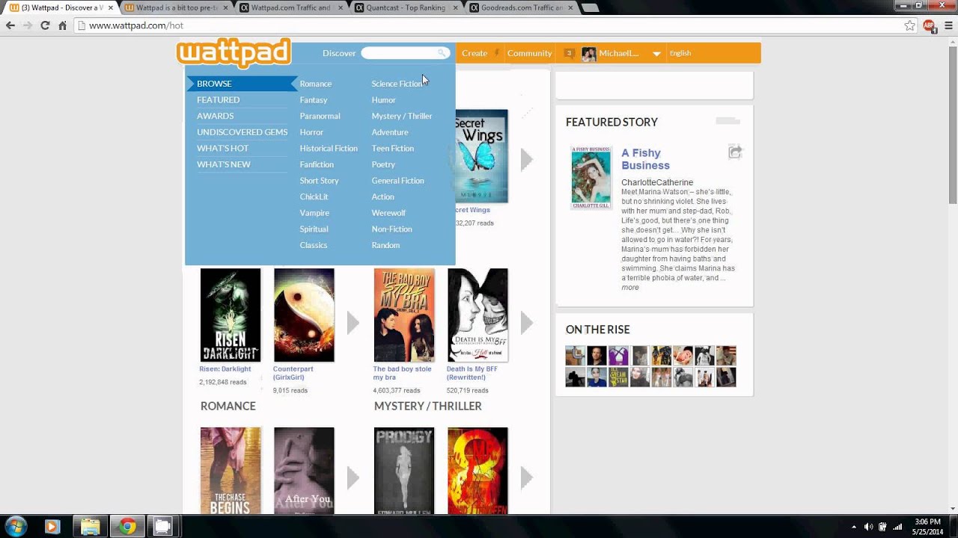Open A Fishy Business cover thumbnail
This screenshot has width=958, height=538.
pyautogui.click(x=591, y=177)
